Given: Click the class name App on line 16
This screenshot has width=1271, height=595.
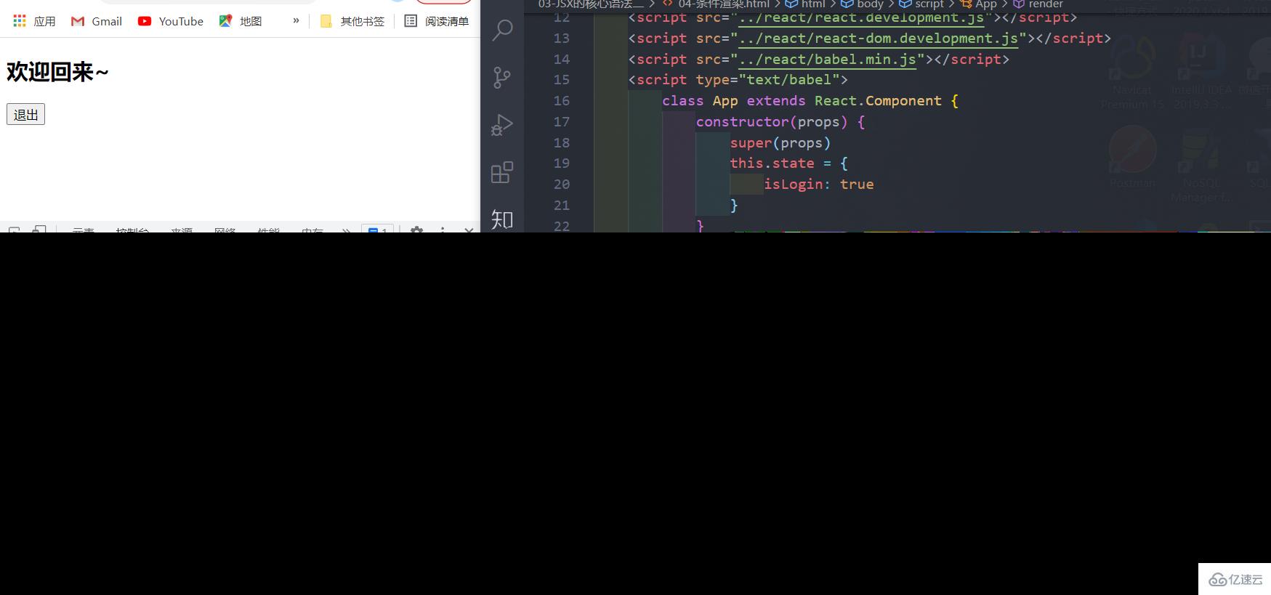Looking at the screenshot, I should tap(725, 101).
